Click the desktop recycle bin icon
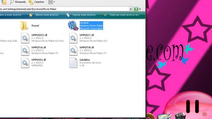 180,116
